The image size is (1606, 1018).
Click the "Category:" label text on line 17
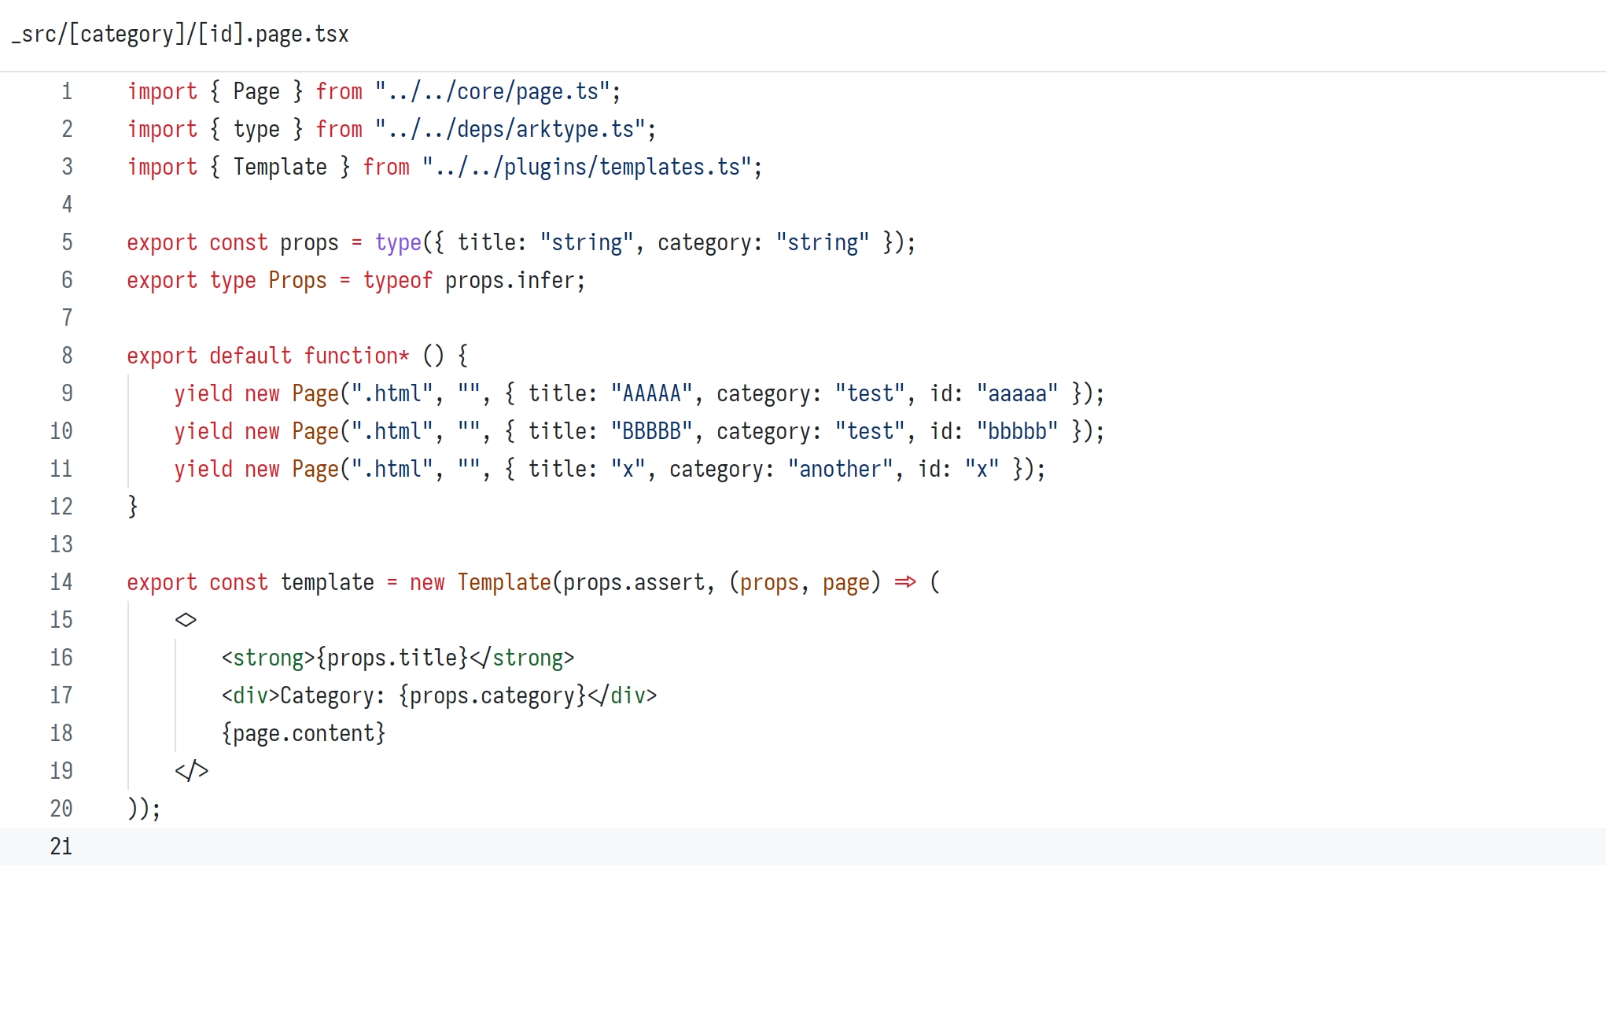click(333, 696)
